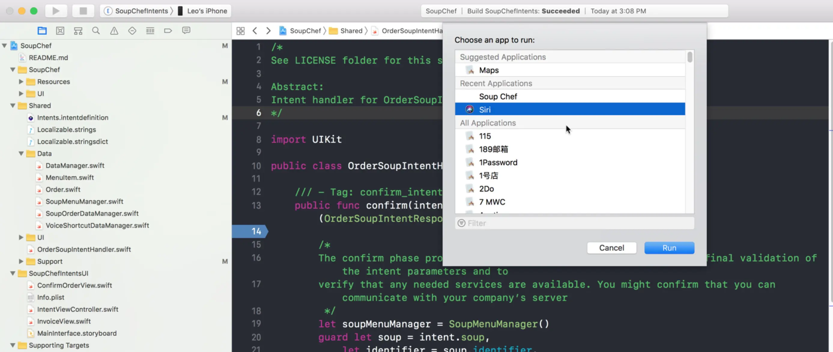The width and height of the screenshot is (833, 352).
Task: Open the Project navigator folder icon
Action: click(42, 31)
